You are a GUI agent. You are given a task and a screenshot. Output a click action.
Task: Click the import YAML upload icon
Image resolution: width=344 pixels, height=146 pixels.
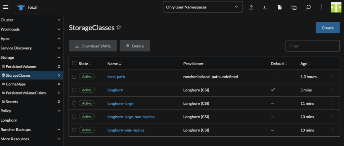[x=251, y=7]
